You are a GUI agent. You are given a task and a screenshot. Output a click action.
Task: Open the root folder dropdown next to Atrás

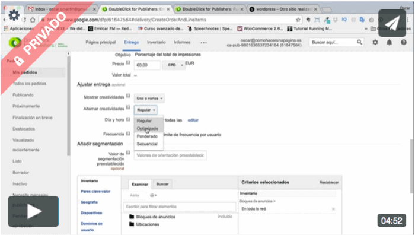click(x=153, y=195)
